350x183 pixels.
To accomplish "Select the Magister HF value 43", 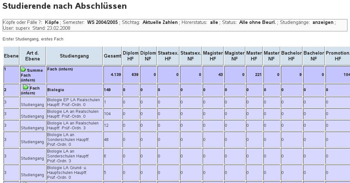I will pyautogui.click(x=220, y=75).
